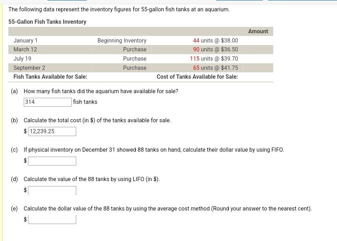Click the empty FIFO dollar value answer box
The image size is (337, 241).
coord(52,161)
